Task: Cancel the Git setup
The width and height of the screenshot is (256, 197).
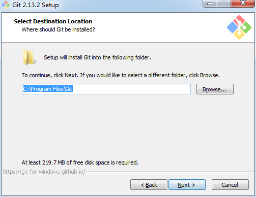Action: point(230,185)
